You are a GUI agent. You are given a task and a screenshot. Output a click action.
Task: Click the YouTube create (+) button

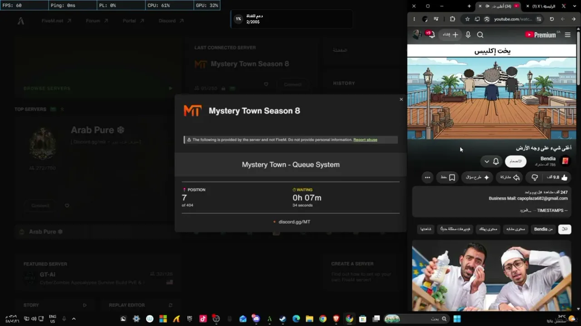450,35
